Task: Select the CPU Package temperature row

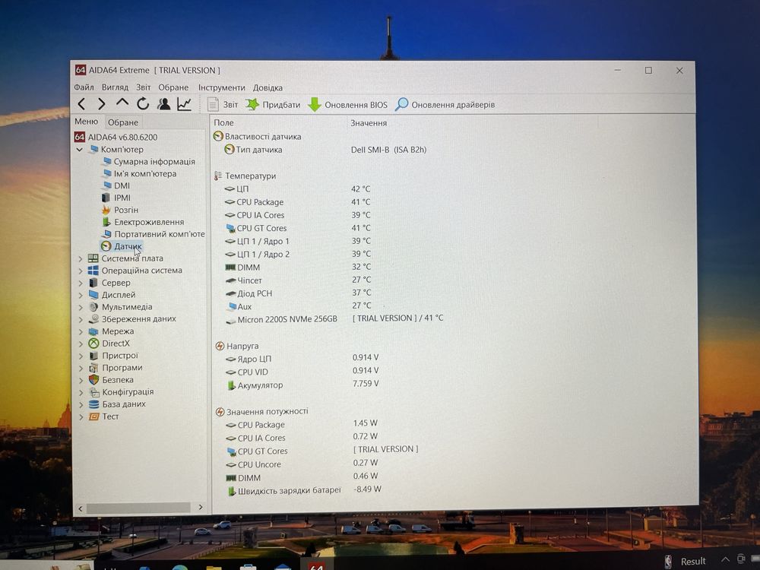Action: [x=297, y=202]
